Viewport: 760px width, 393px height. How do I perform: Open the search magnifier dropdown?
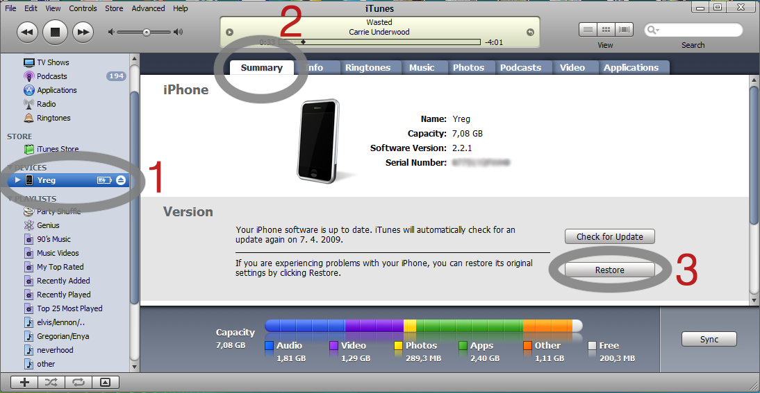coord(654,30)
